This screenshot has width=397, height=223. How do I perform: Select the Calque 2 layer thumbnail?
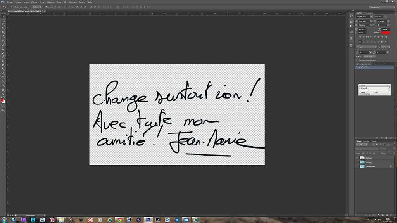[x=362, y=158]
